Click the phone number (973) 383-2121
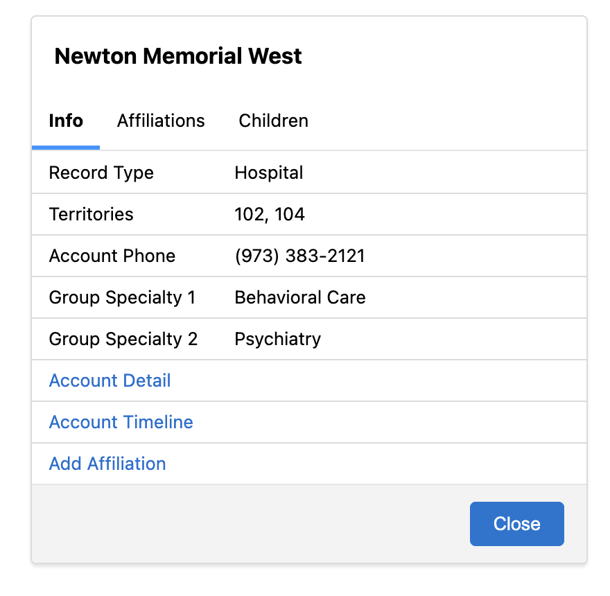Image resolution: width=610 pixels, height=596 pixels. [x=299, y=256]
